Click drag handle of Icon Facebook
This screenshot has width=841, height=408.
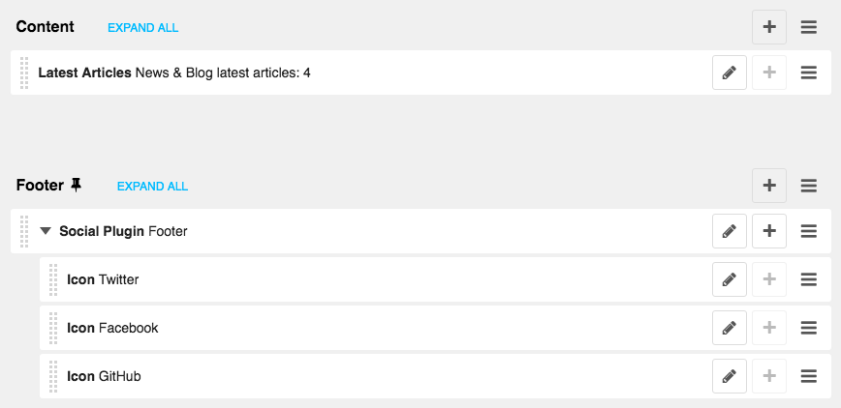coord(53,328)
